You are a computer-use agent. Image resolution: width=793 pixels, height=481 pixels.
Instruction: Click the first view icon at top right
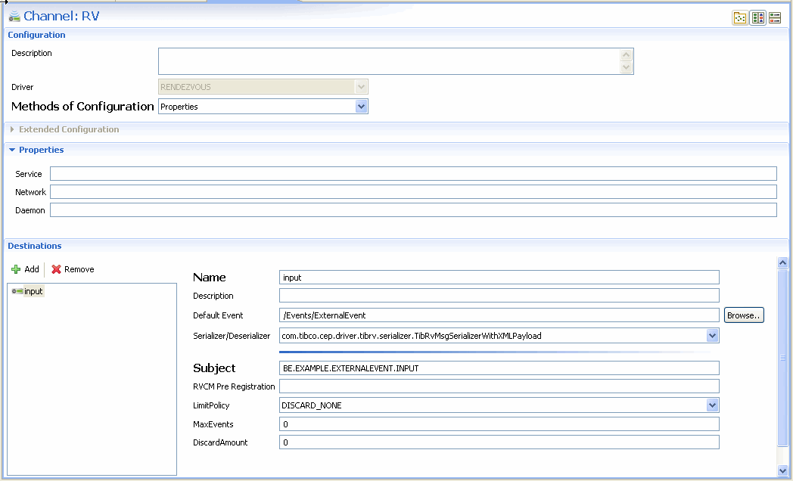point(740,17)
